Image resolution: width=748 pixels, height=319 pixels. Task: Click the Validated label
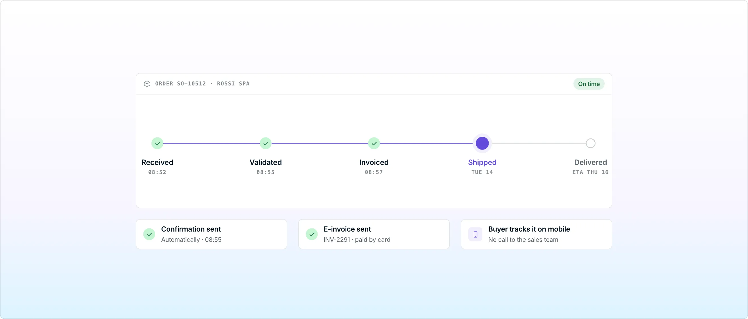[x=266, y=162]
